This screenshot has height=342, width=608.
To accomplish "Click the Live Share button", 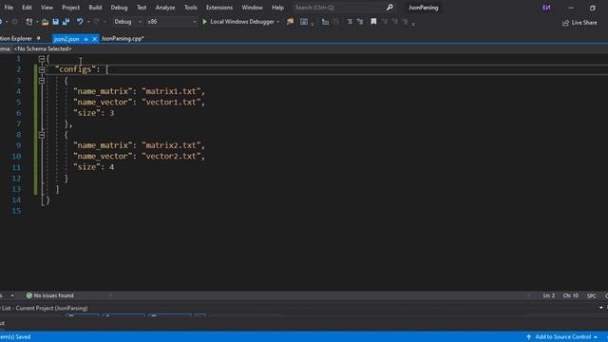I will click(x=579, y=23).
